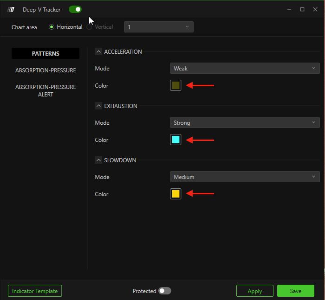Disable the Deep-V Tracker toggle switch

click(x=75, y=9)
